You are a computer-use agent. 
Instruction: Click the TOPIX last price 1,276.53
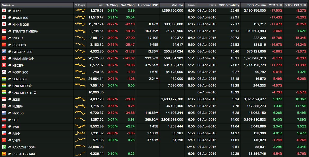point(97,11)
